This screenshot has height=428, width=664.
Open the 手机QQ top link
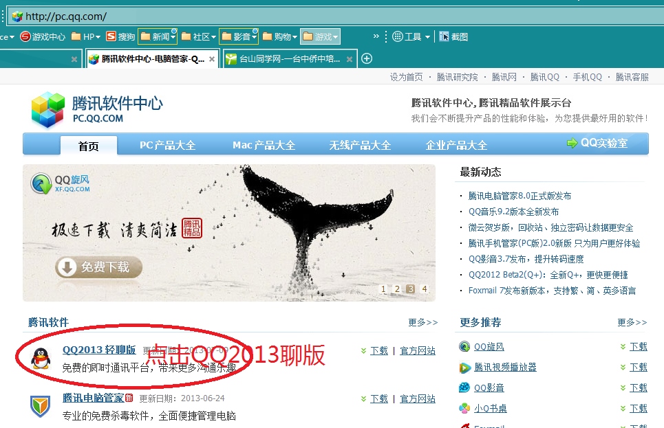588,77
